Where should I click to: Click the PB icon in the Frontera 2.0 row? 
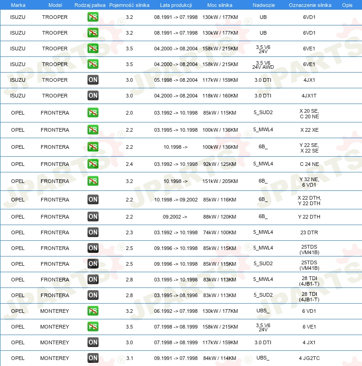pyautogui.click(x=93, y=112)
